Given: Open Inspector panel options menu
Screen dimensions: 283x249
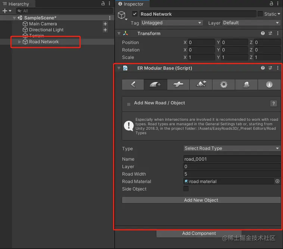Looking at the screenshot, I should (278, 3).
